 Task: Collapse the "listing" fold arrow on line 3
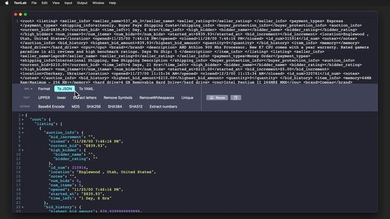coord(23,124)
